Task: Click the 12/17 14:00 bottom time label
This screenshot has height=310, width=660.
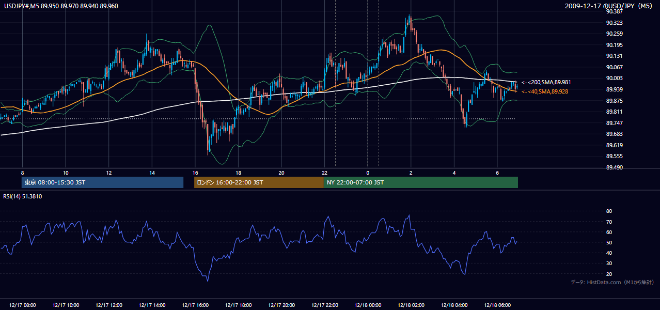Action: pyautogui.click(x=152, y=305)
